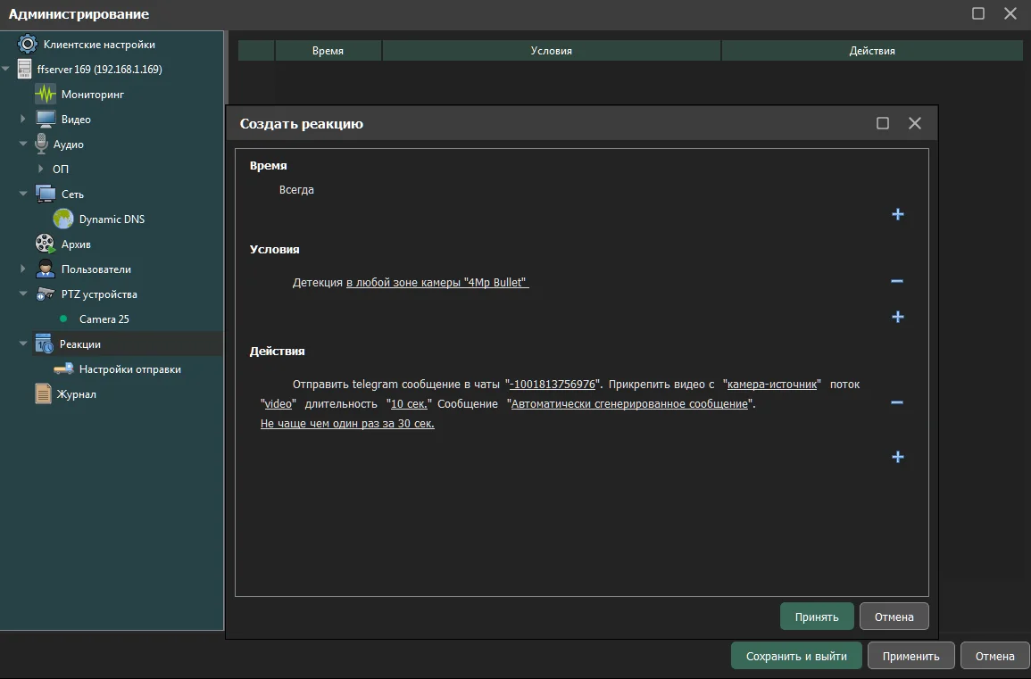Click the Dynamic DNS globe icon

click(x=63, y=219)
